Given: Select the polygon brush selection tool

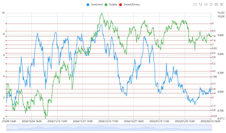Looking at the screenshot, I should coord(200,4).
